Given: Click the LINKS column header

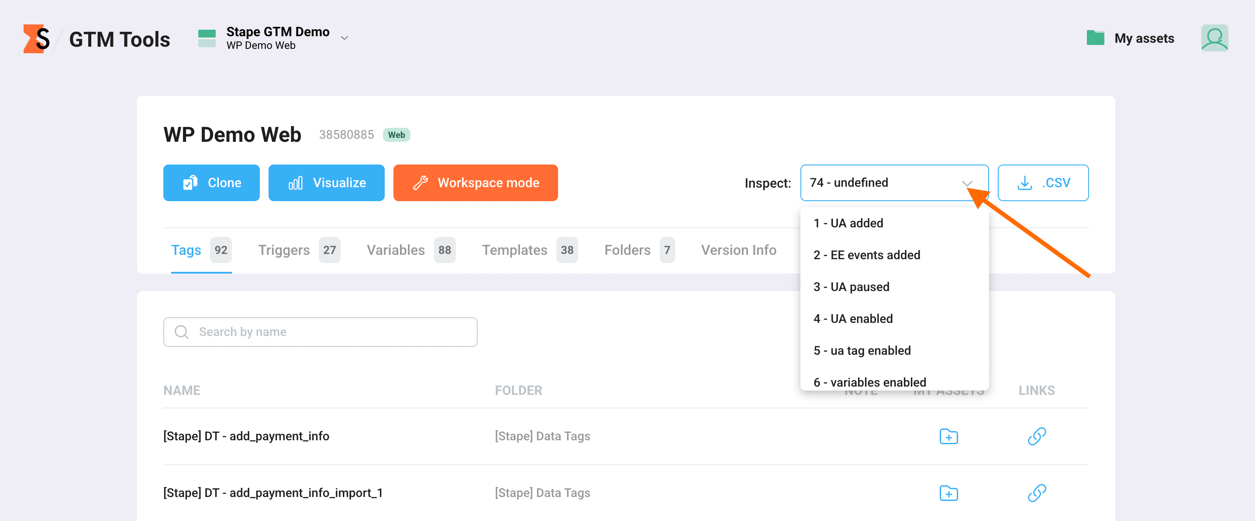Looking at the screenshot, I should [x=1036, y=390].
